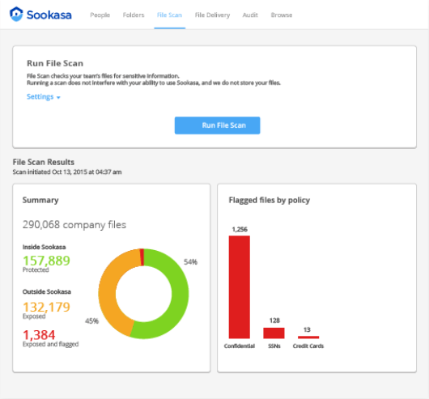429x399 pixels.
Task: Go to the File Delivery tab
Action: click(212, 15)
